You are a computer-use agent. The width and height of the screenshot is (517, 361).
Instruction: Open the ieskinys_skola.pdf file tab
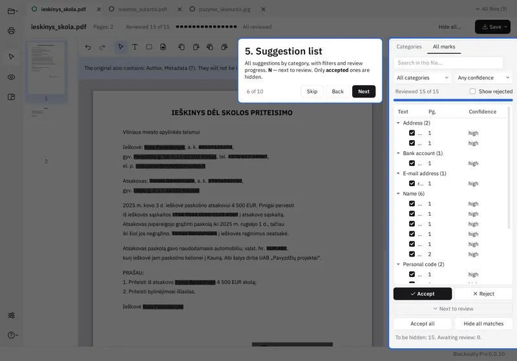pyautogui.click(x=63, y=9)
